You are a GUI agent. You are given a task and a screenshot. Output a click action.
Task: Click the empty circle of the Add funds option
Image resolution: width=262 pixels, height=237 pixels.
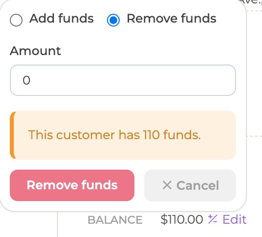click(16, 20)
